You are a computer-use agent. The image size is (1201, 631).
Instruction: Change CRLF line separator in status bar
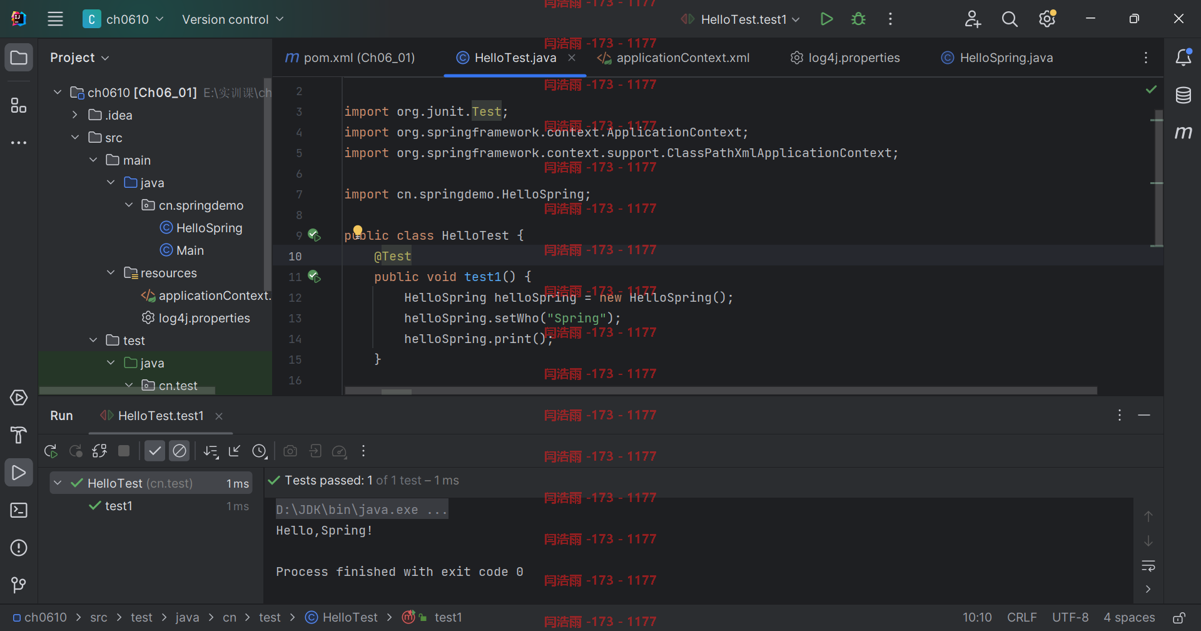tap(1022, 617)
